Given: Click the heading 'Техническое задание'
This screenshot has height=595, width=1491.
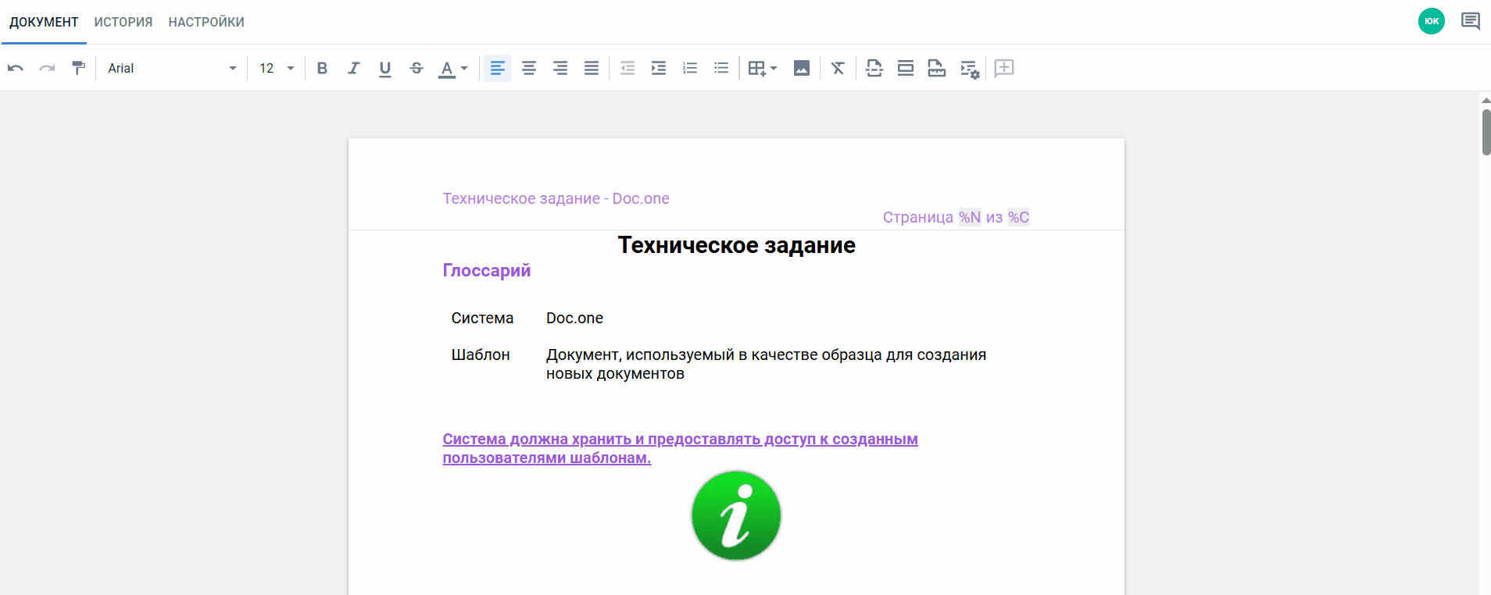Looking at the screenshot, I should coord(737,245).
